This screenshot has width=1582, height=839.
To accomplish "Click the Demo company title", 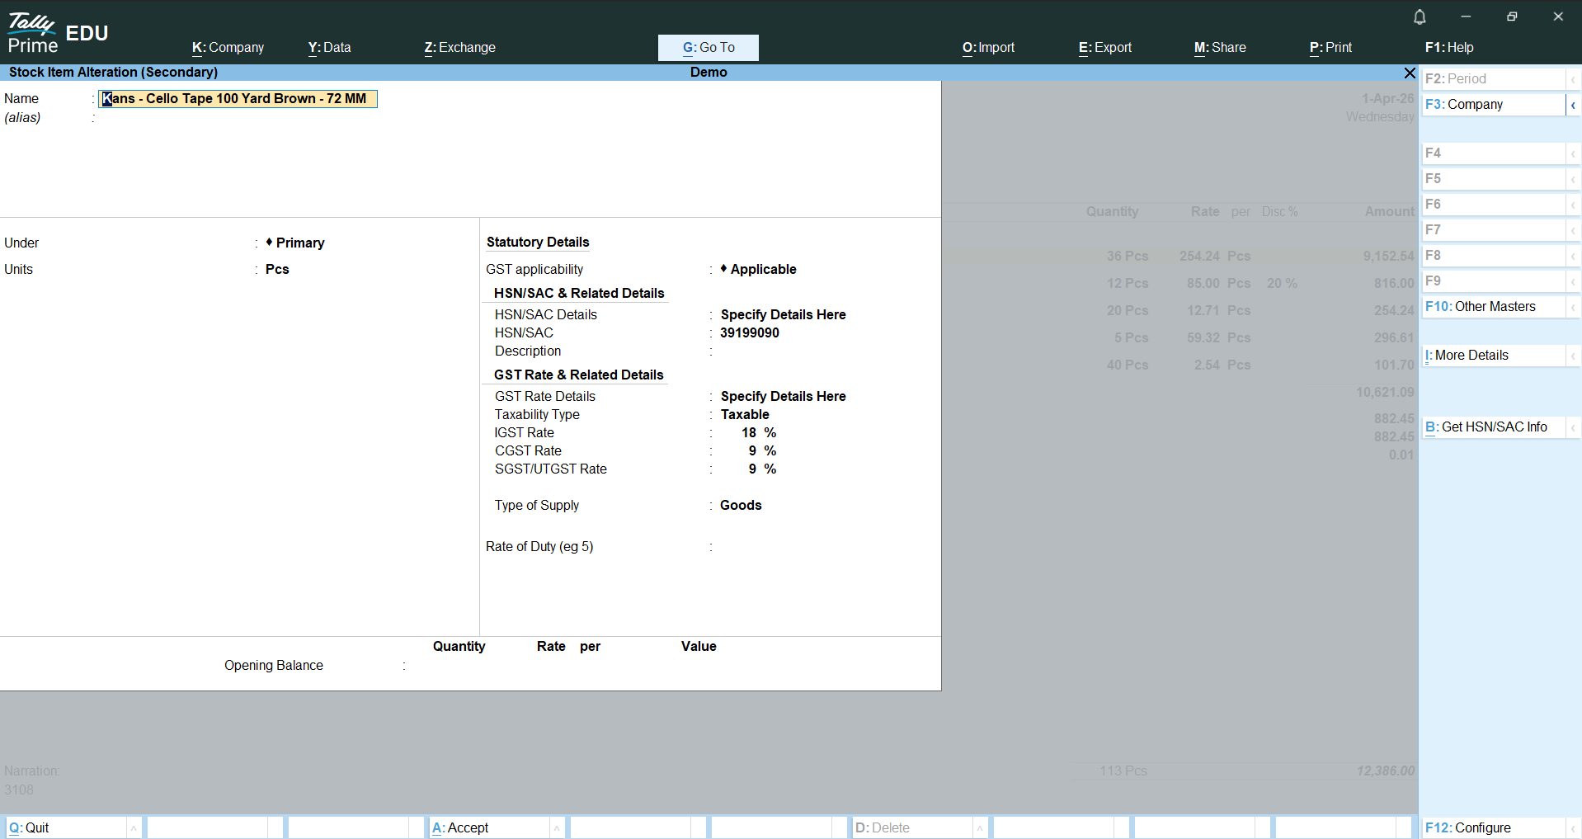I will [709, 73].
